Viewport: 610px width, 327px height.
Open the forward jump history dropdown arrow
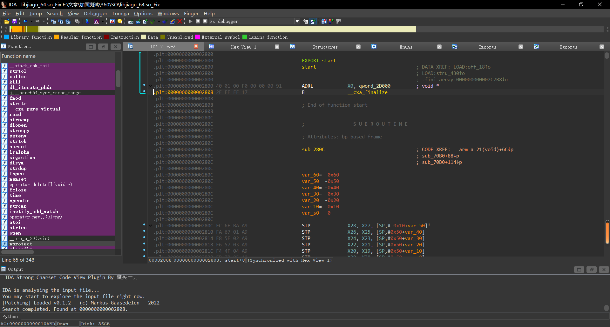click(44, 21)
